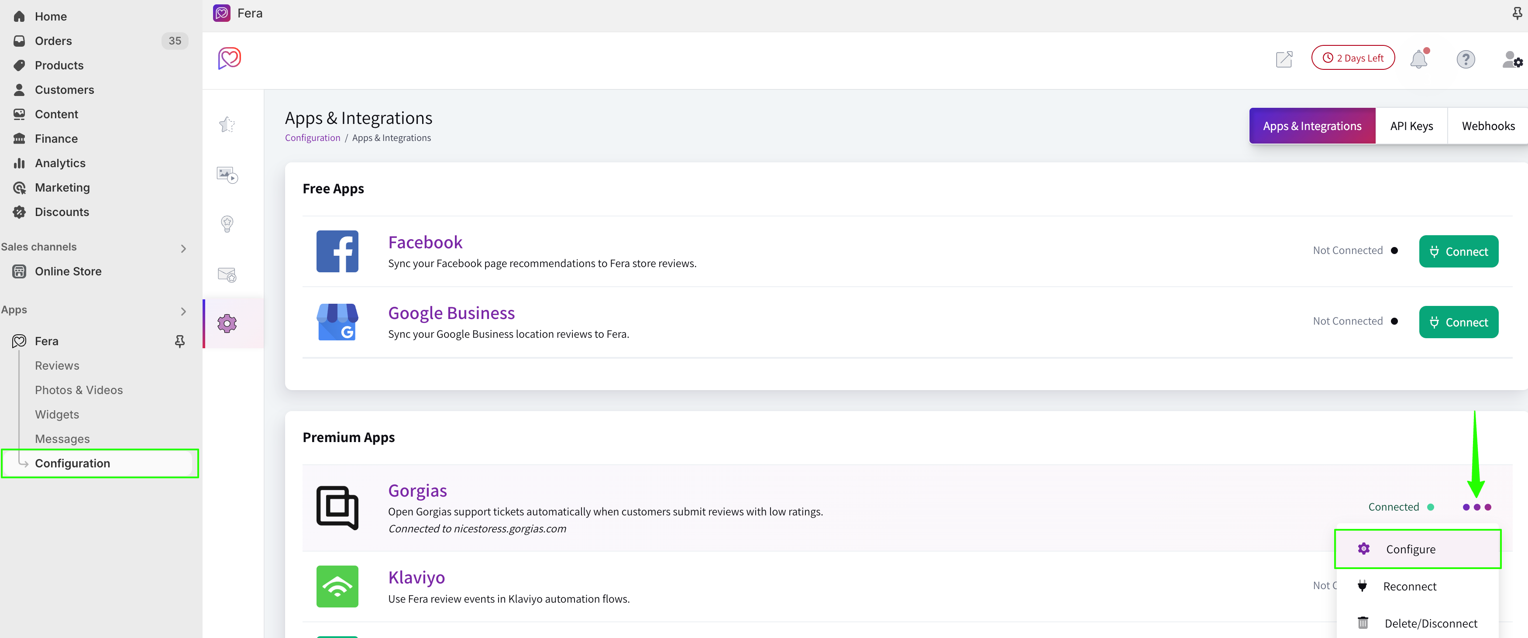Open the user account settings icon
This screenshot has height=638, width=1528.
click(1513, 59)
